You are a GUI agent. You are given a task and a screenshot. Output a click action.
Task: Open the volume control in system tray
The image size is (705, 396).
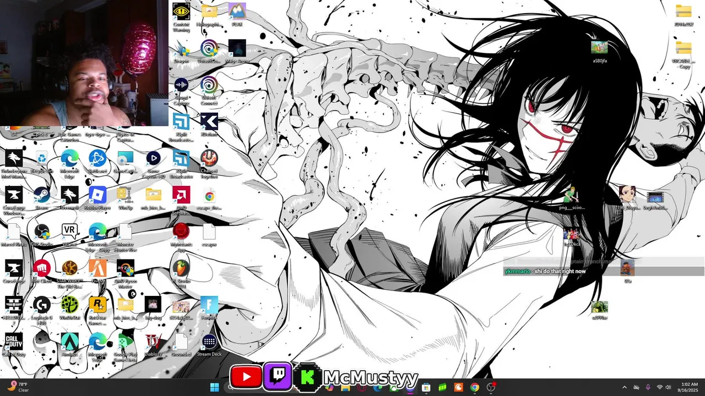pyautogui.click(x=668, y=387)
